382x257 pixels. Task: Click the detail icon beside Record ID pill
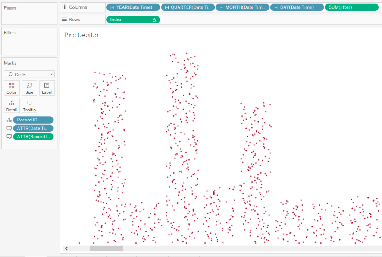(x=9, y=120)
